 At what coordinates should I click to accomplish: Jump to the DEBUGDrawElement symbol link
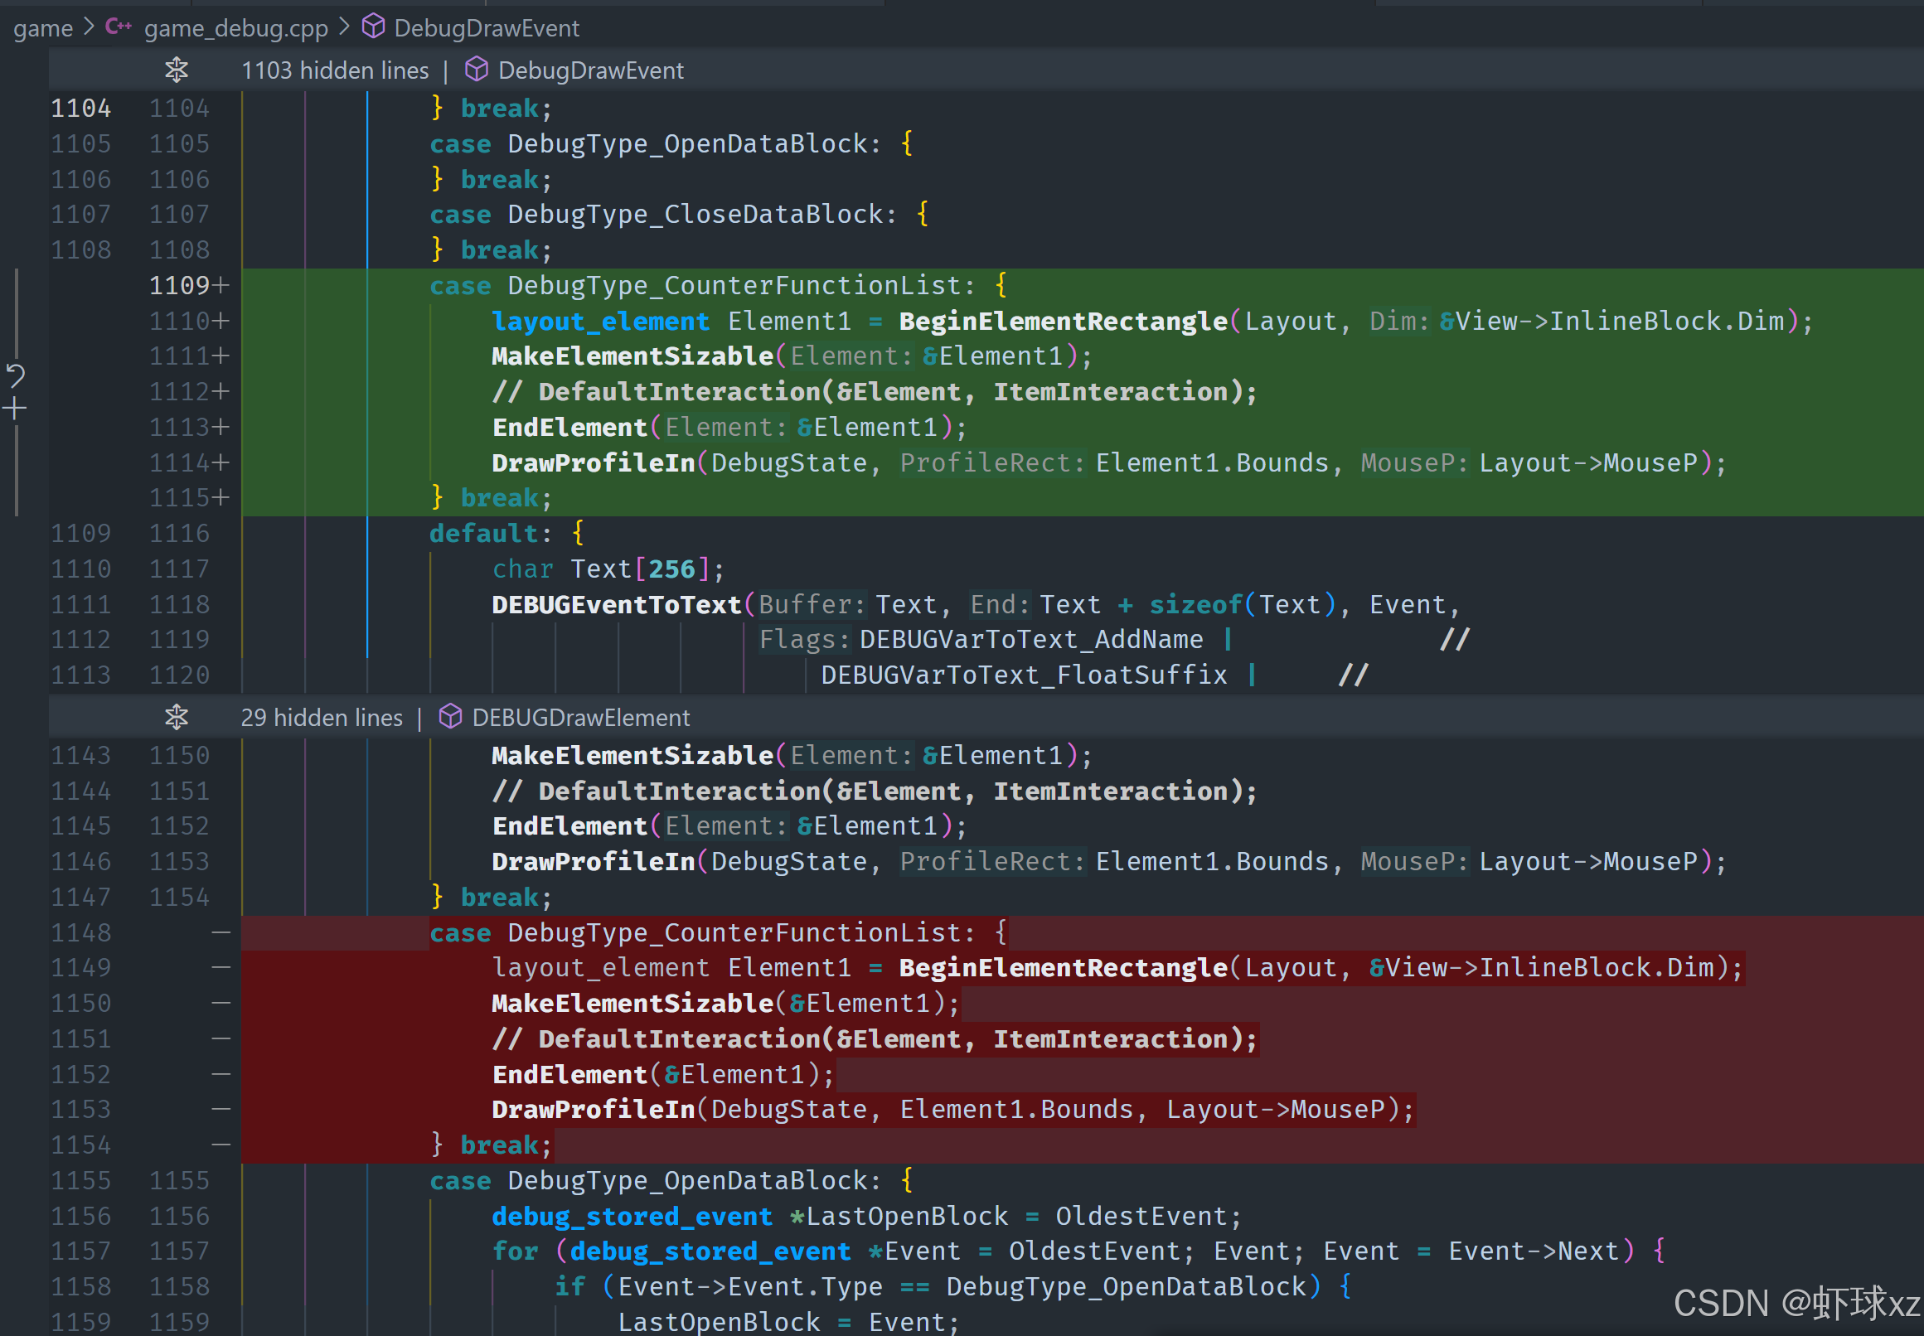(x=580, y=719)
